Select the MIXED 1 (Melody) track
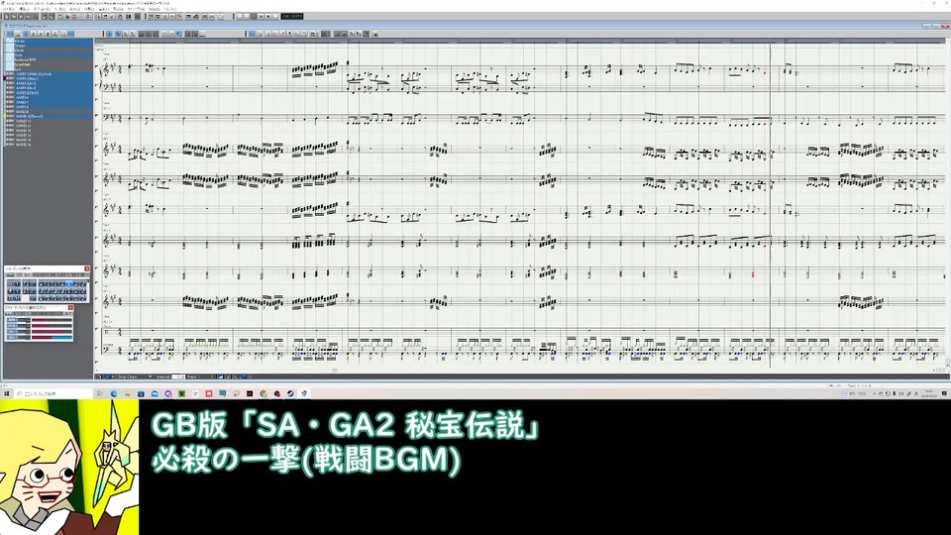Image resolution: width=951 pixels, height=535 pixels. click(49, 74)
